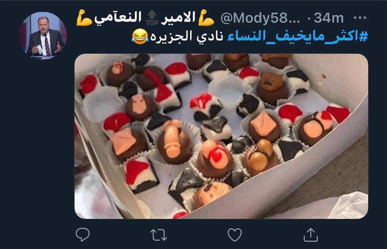This screenshot has width=387, height=249.
Task: Open the attached chocolate box photo
Action: pos(221,136)
